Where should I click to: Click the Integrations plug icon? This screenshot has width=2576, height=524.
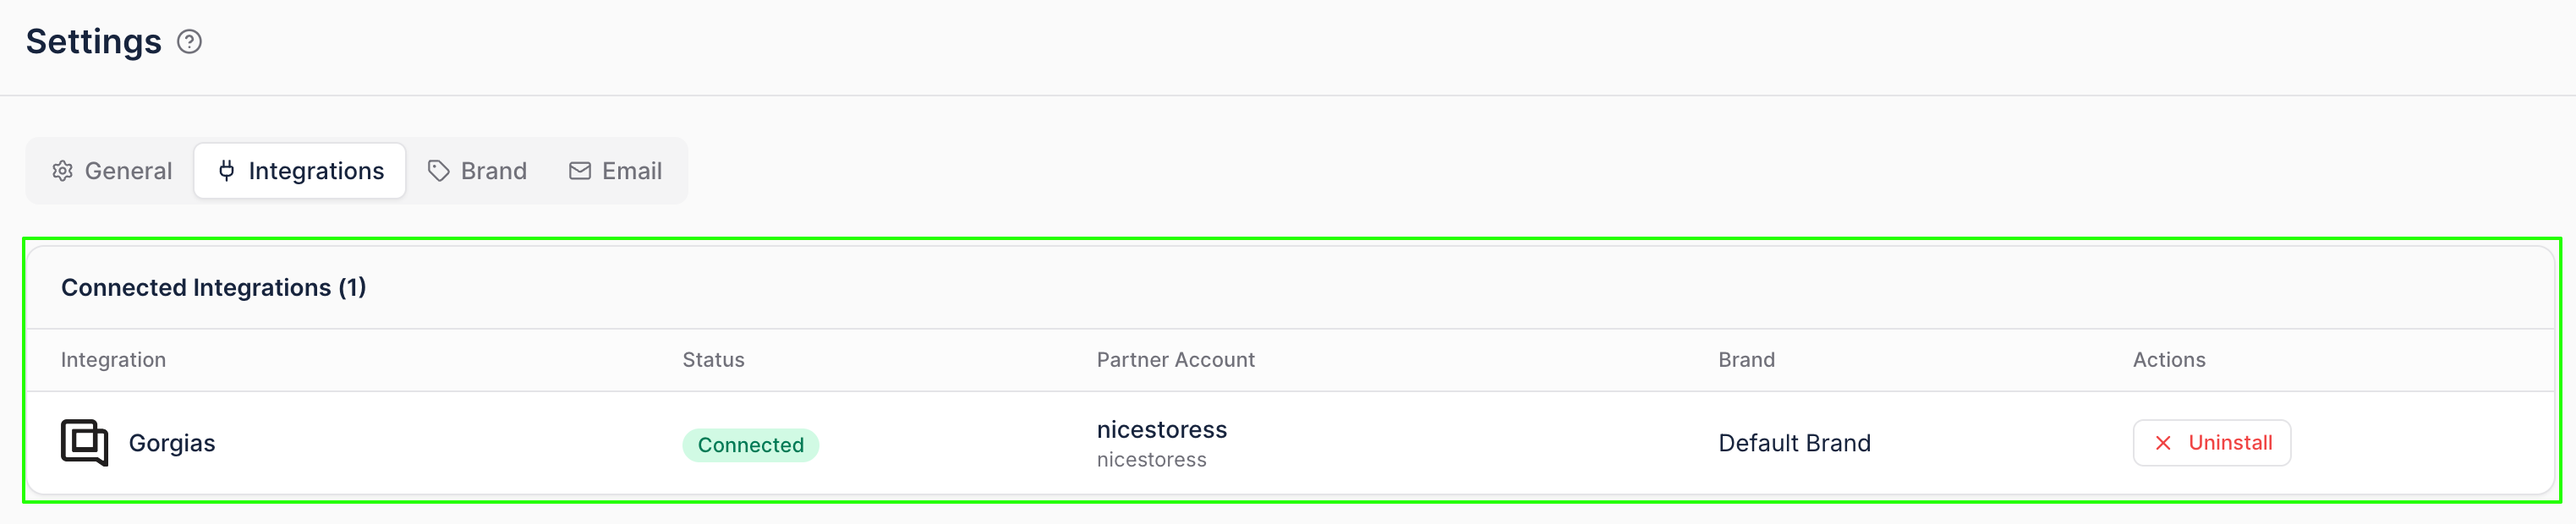[227, 171]
